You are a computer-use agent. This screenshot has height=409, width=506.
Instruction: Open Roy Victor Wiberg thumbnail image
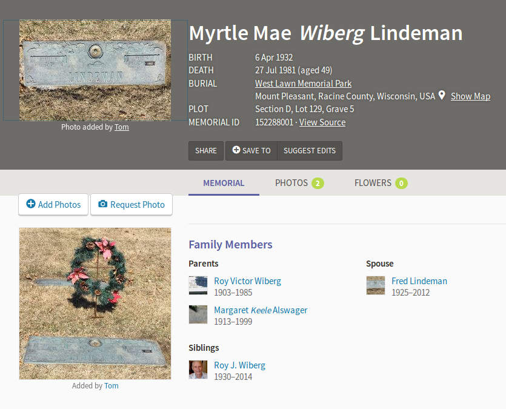(198, 285)
